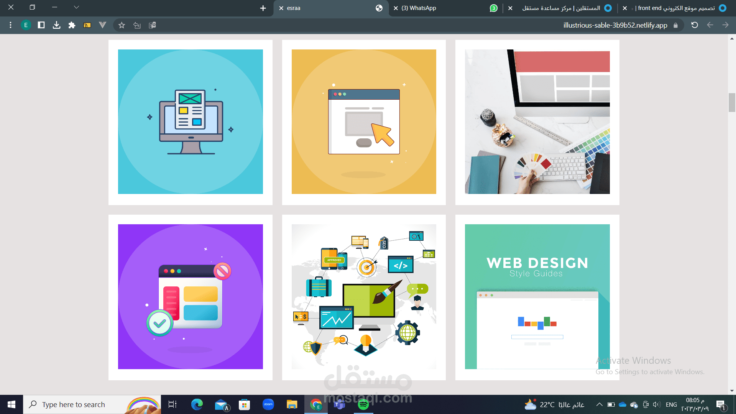Image resolution: width=736 pixels, height=414 pixels.
Task: View site information via the lock icon
Action: coord(675,25)
